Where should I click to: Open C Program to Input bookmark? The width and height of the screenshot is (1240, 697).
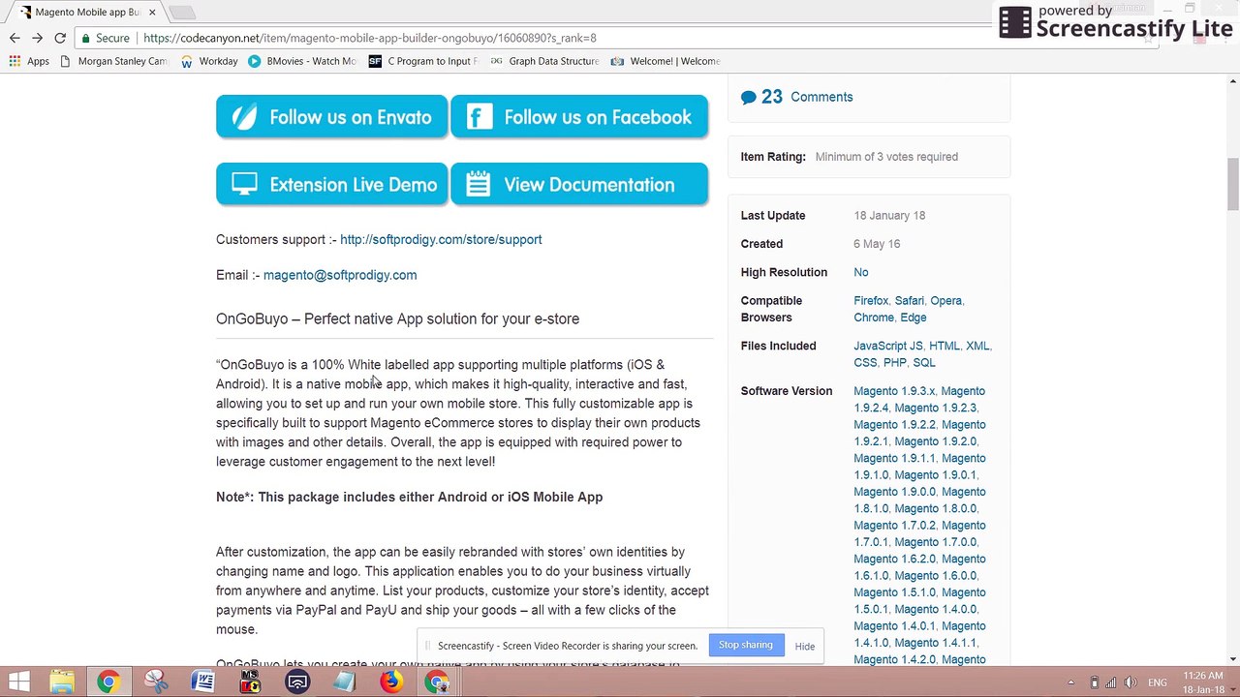tap(423, 61)
